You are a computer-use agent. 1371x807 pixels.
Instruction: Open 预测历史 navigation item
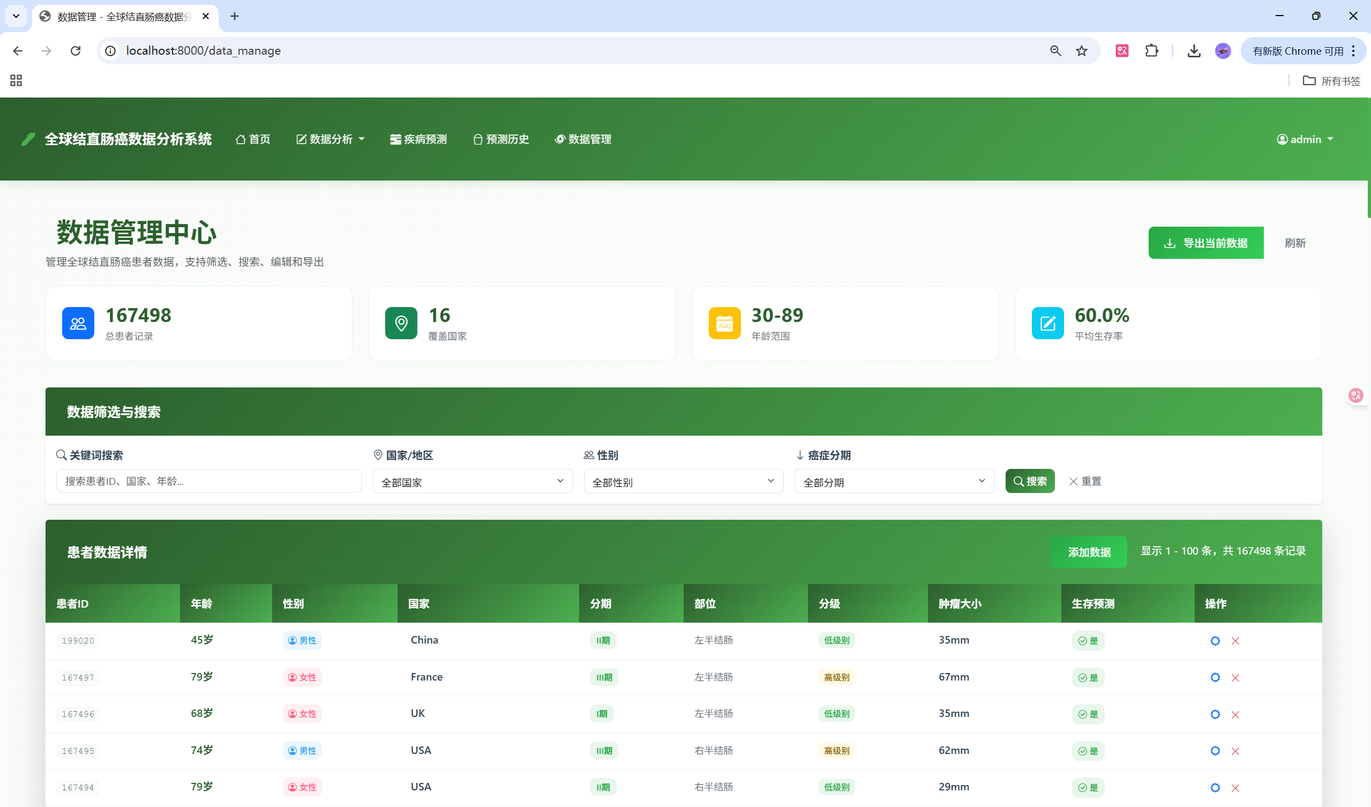[x=500, y=139]
